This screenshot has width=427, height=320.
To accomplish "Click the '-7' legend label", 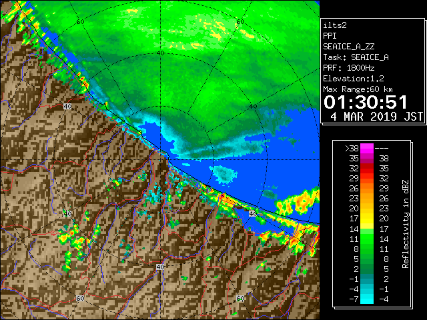I will tap(354, 299).
